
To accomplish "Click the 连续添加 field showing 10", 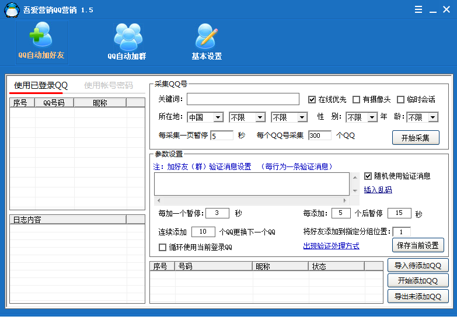I will click(203, 232).
